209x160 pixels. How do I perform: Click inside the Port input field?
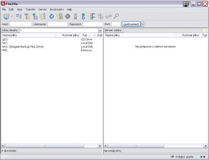tap(116, 24)
